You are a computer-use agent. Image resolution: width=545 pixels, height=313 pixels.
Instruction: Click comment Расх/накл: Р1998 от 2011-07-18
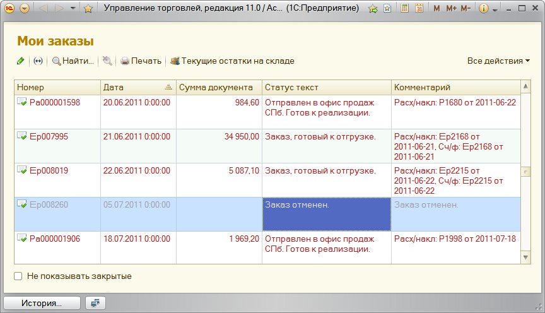pyautogui.click(x=455, y=239)
